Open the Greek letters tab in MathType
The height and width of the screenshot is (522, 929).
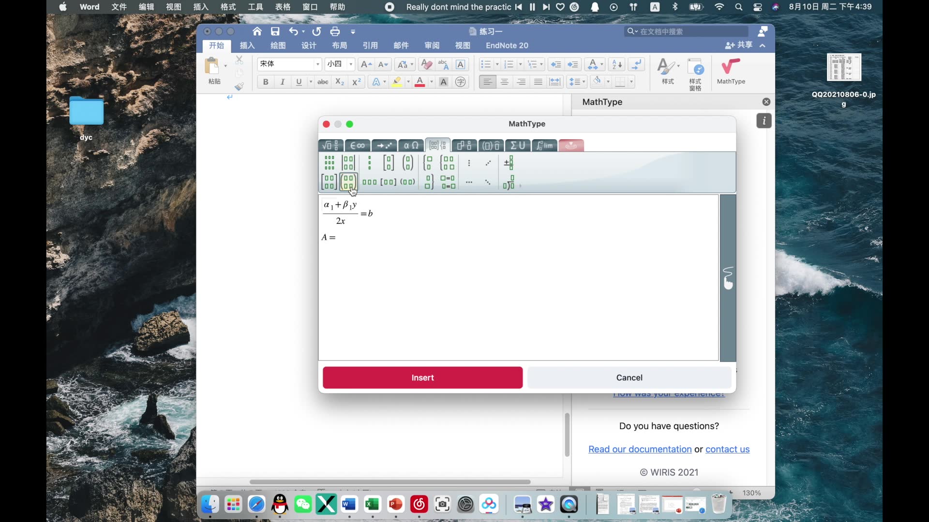pyautogui.click(x=410, y=145)
